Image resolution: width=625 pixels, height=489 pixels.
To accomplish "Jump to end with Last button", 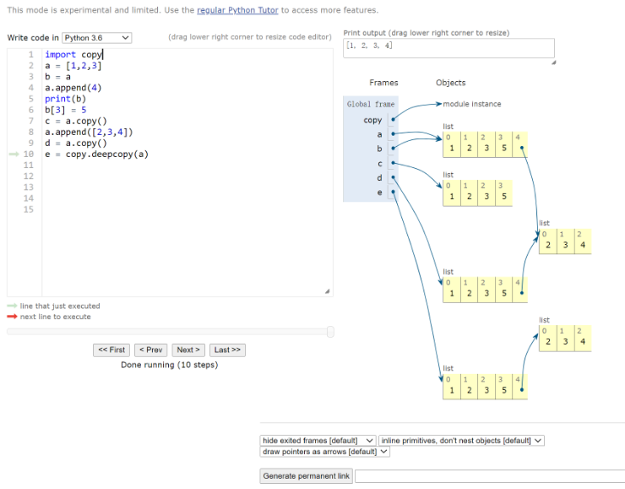I will (227, 350).
